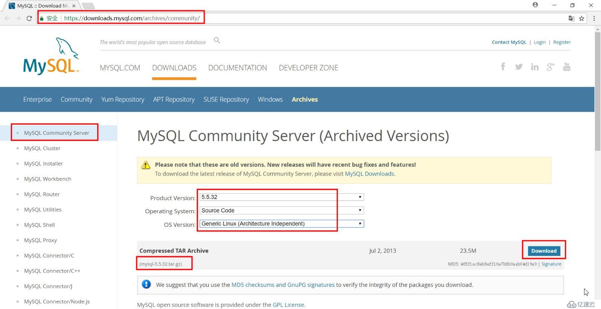Open MySQL Router sidebar link

click(x=42, y=194)
